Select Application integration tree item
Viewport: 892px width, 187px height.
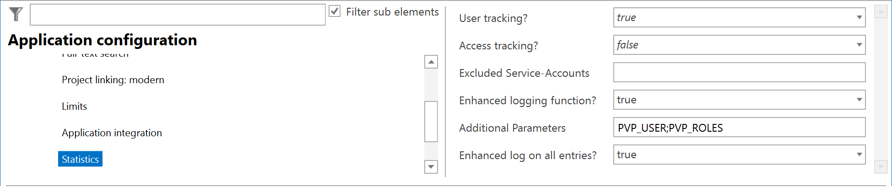[112, 133]
